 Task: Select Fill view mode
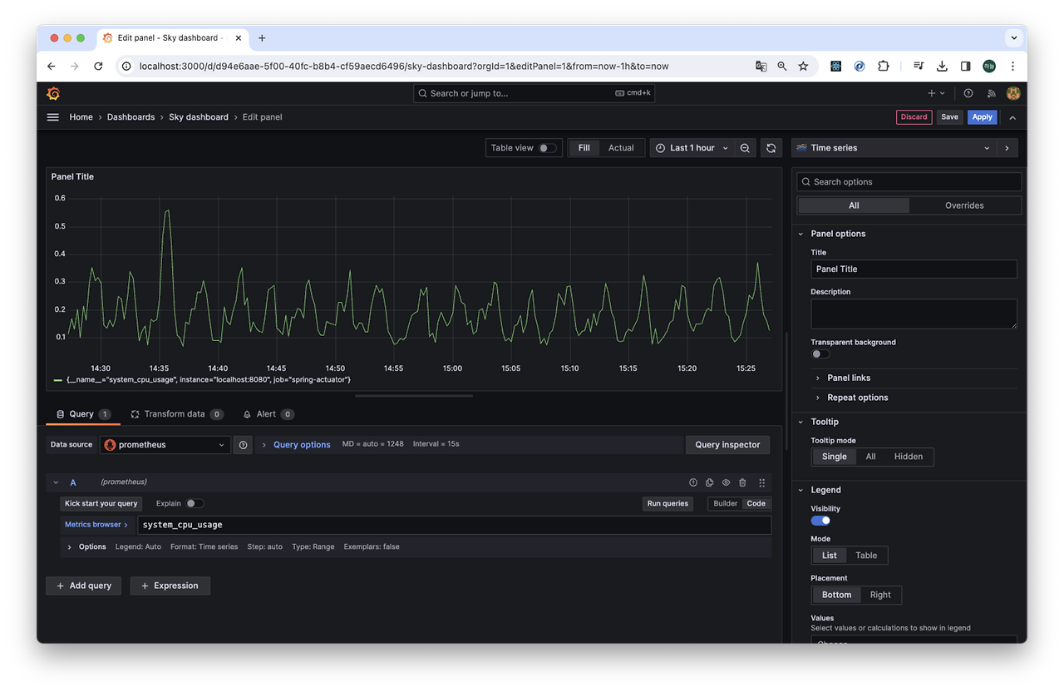coord(584,148)
